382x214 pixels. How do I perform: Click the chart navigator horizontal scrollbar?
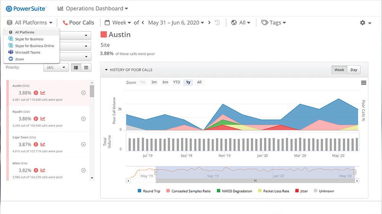pos(255,181)
